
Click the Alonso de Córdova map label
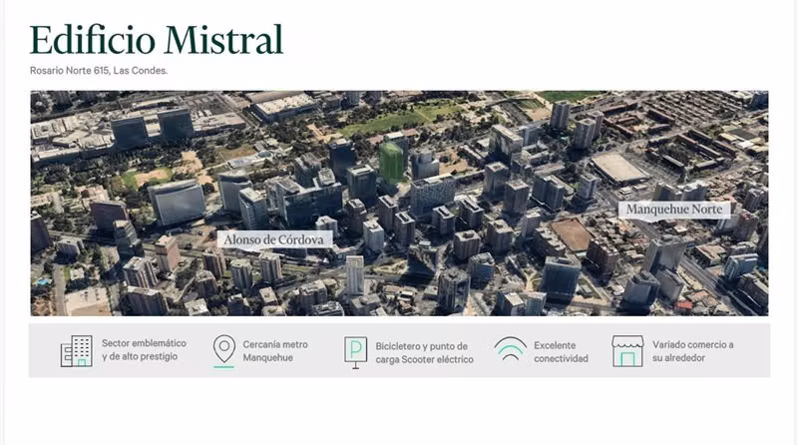click(273, 239)
